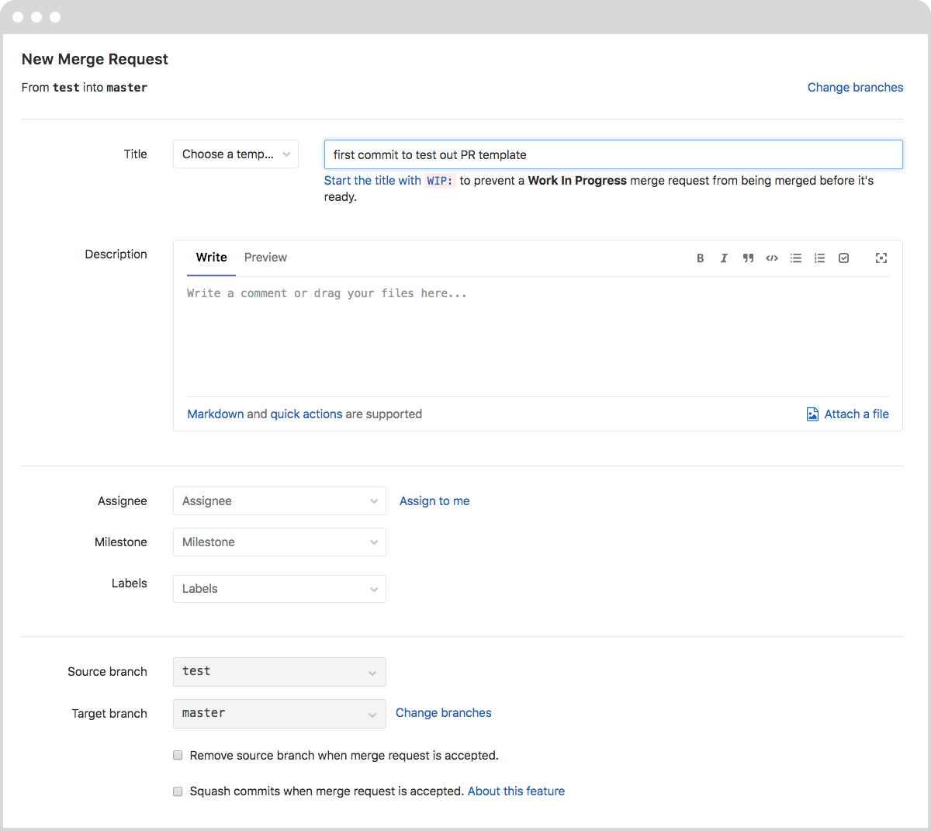Viewport: 931px width, 831px height.
Task: Insert a code block in the description
Action: [772, 258]
